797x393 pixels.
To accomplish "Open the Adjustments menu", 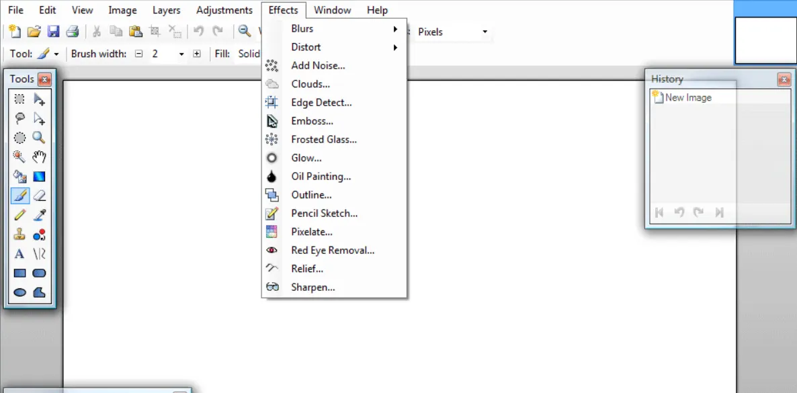I will coord(224,10).
